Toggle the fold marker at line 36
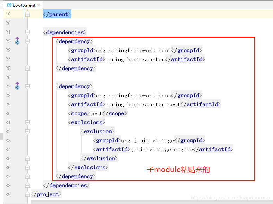The height and width of the screenshot is (204, 273). pyautogui.click(x=27, y=167)
